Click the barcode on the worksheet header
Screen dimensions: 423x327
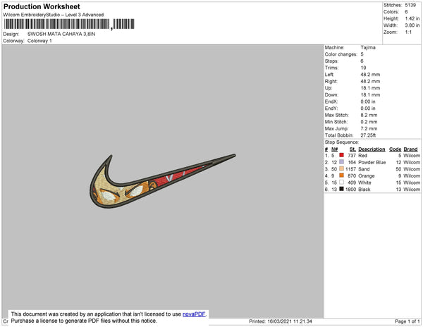coord(69,24)
